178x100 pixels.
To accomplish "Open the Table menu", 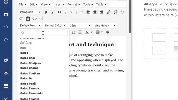I will (x=101, y=4).
